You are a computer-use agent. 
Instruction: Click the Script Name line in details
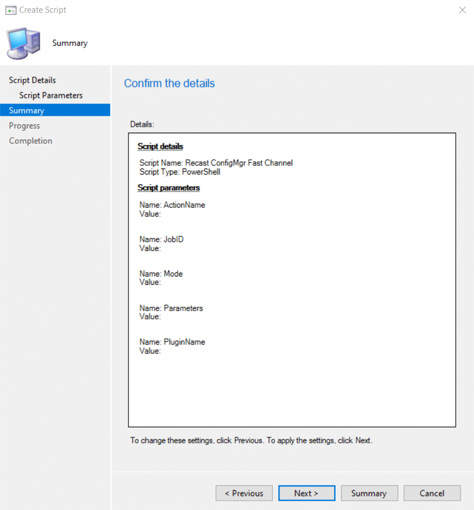click(x=216, y=163)
